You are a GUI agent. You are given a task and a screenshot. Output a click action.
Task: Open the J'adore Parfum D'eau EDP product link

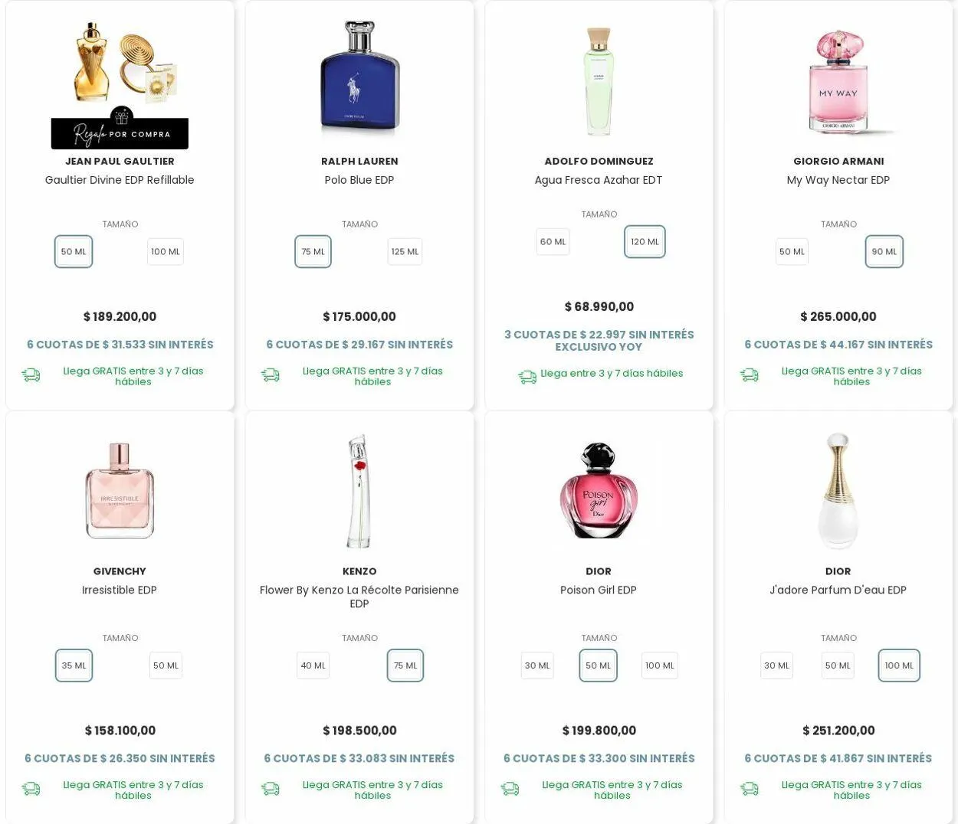pyautogui.click(x=838, y=590)
